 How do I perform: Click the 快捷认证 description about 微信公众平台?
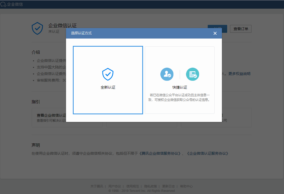tap(180, 97)
